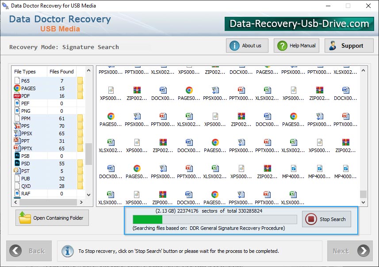Select the red PDF file type icon
This screenshot has width=379, height=267.
[x=17, y=96]
